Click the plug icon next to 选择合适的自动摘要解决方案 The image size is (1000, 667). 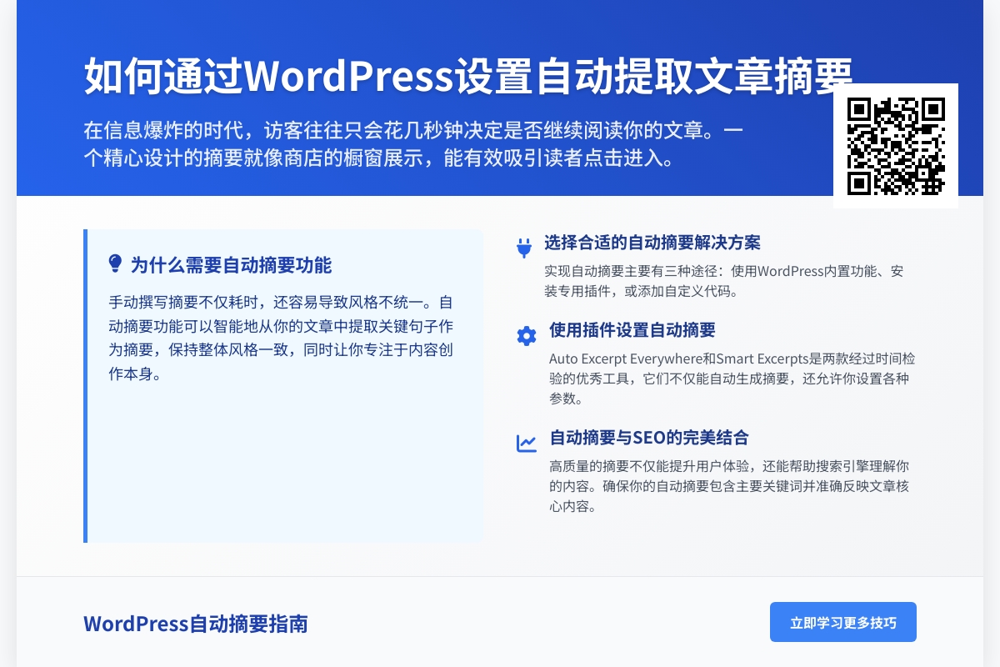coord(524,248)
